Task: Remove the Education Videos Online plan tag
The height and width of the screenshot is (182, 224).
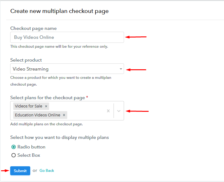Action: [x=64, y=115]
